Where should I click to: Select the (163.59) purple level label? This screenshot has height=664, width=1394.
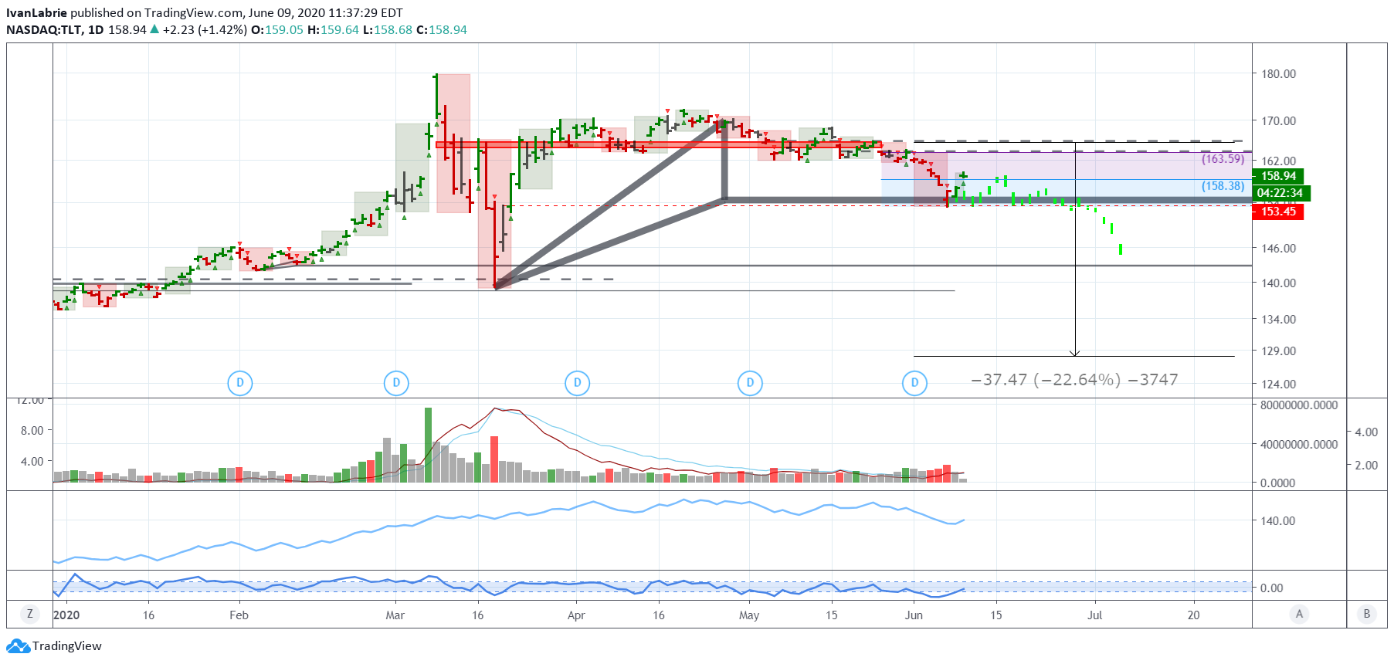tap(1223, 159)
